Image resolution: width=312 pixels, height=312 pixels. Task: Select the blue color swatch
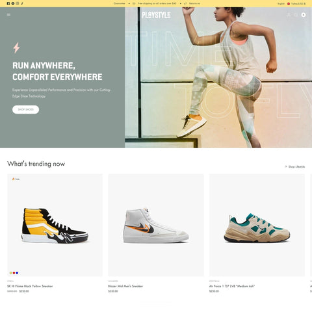(x=17, y=273)
